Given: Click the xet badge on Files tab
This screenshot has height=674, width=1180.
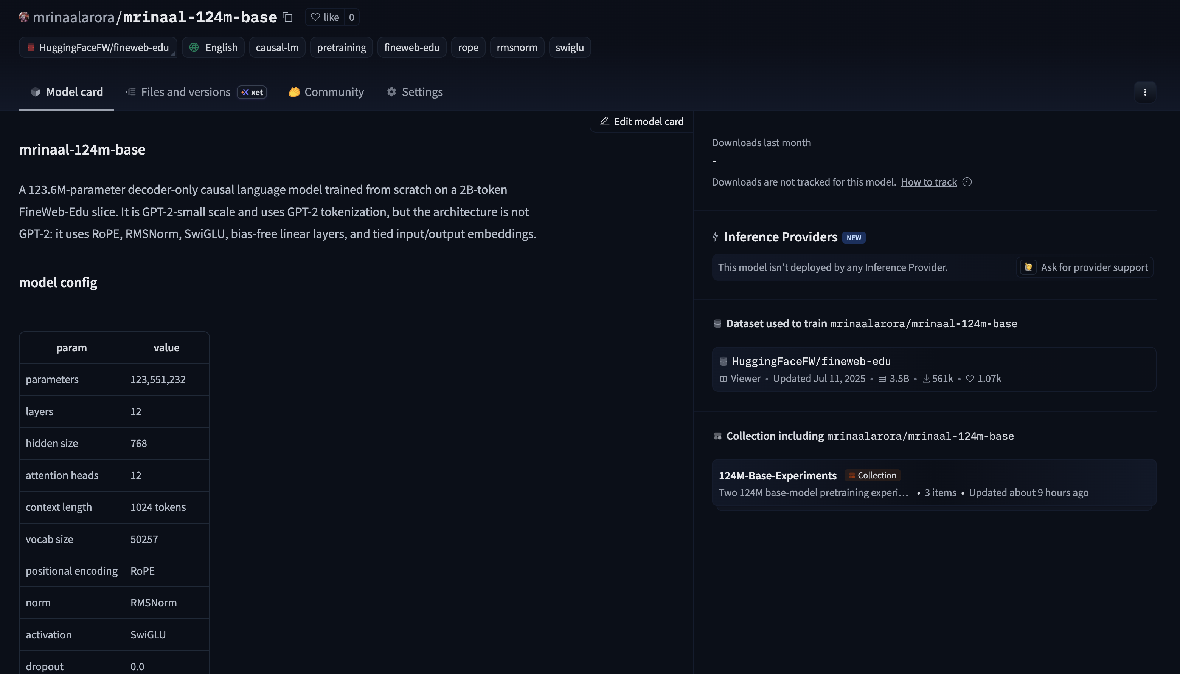Looking at the screenshot, I should (252, 92).
